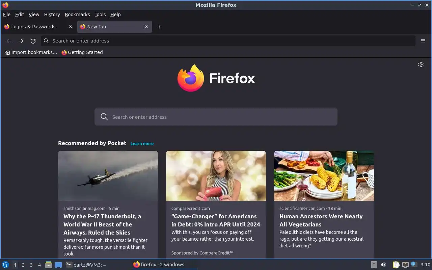Open the woman holding credit card thumbnail

point(216,176)
